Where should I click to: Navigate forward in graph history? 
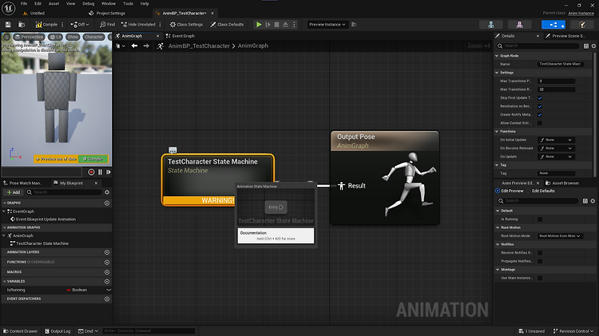coord(146,45)
